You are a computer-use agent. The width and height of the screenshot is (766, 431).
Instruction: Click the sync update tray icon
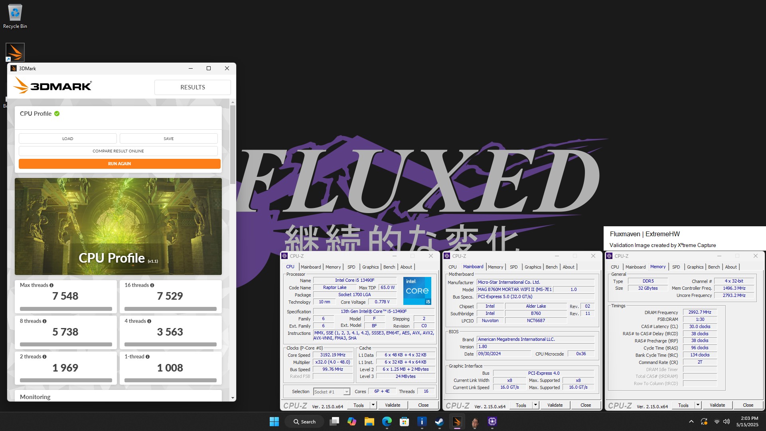(704, 421)
